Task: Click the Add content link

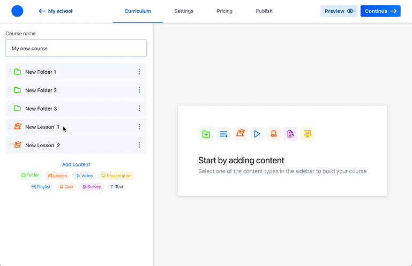Action: coord(76,164)
